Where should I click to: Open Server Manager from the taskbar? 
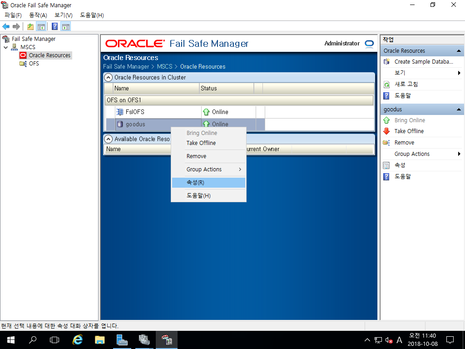[122, 340]
